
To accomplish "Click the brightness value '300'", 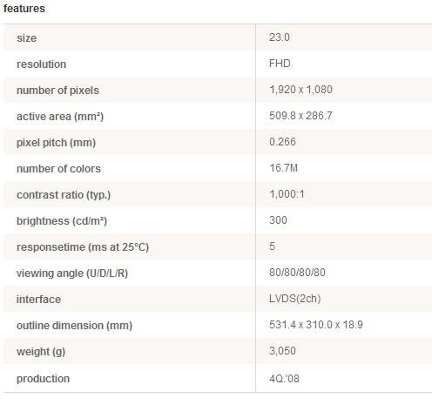I will pos(278,220).
